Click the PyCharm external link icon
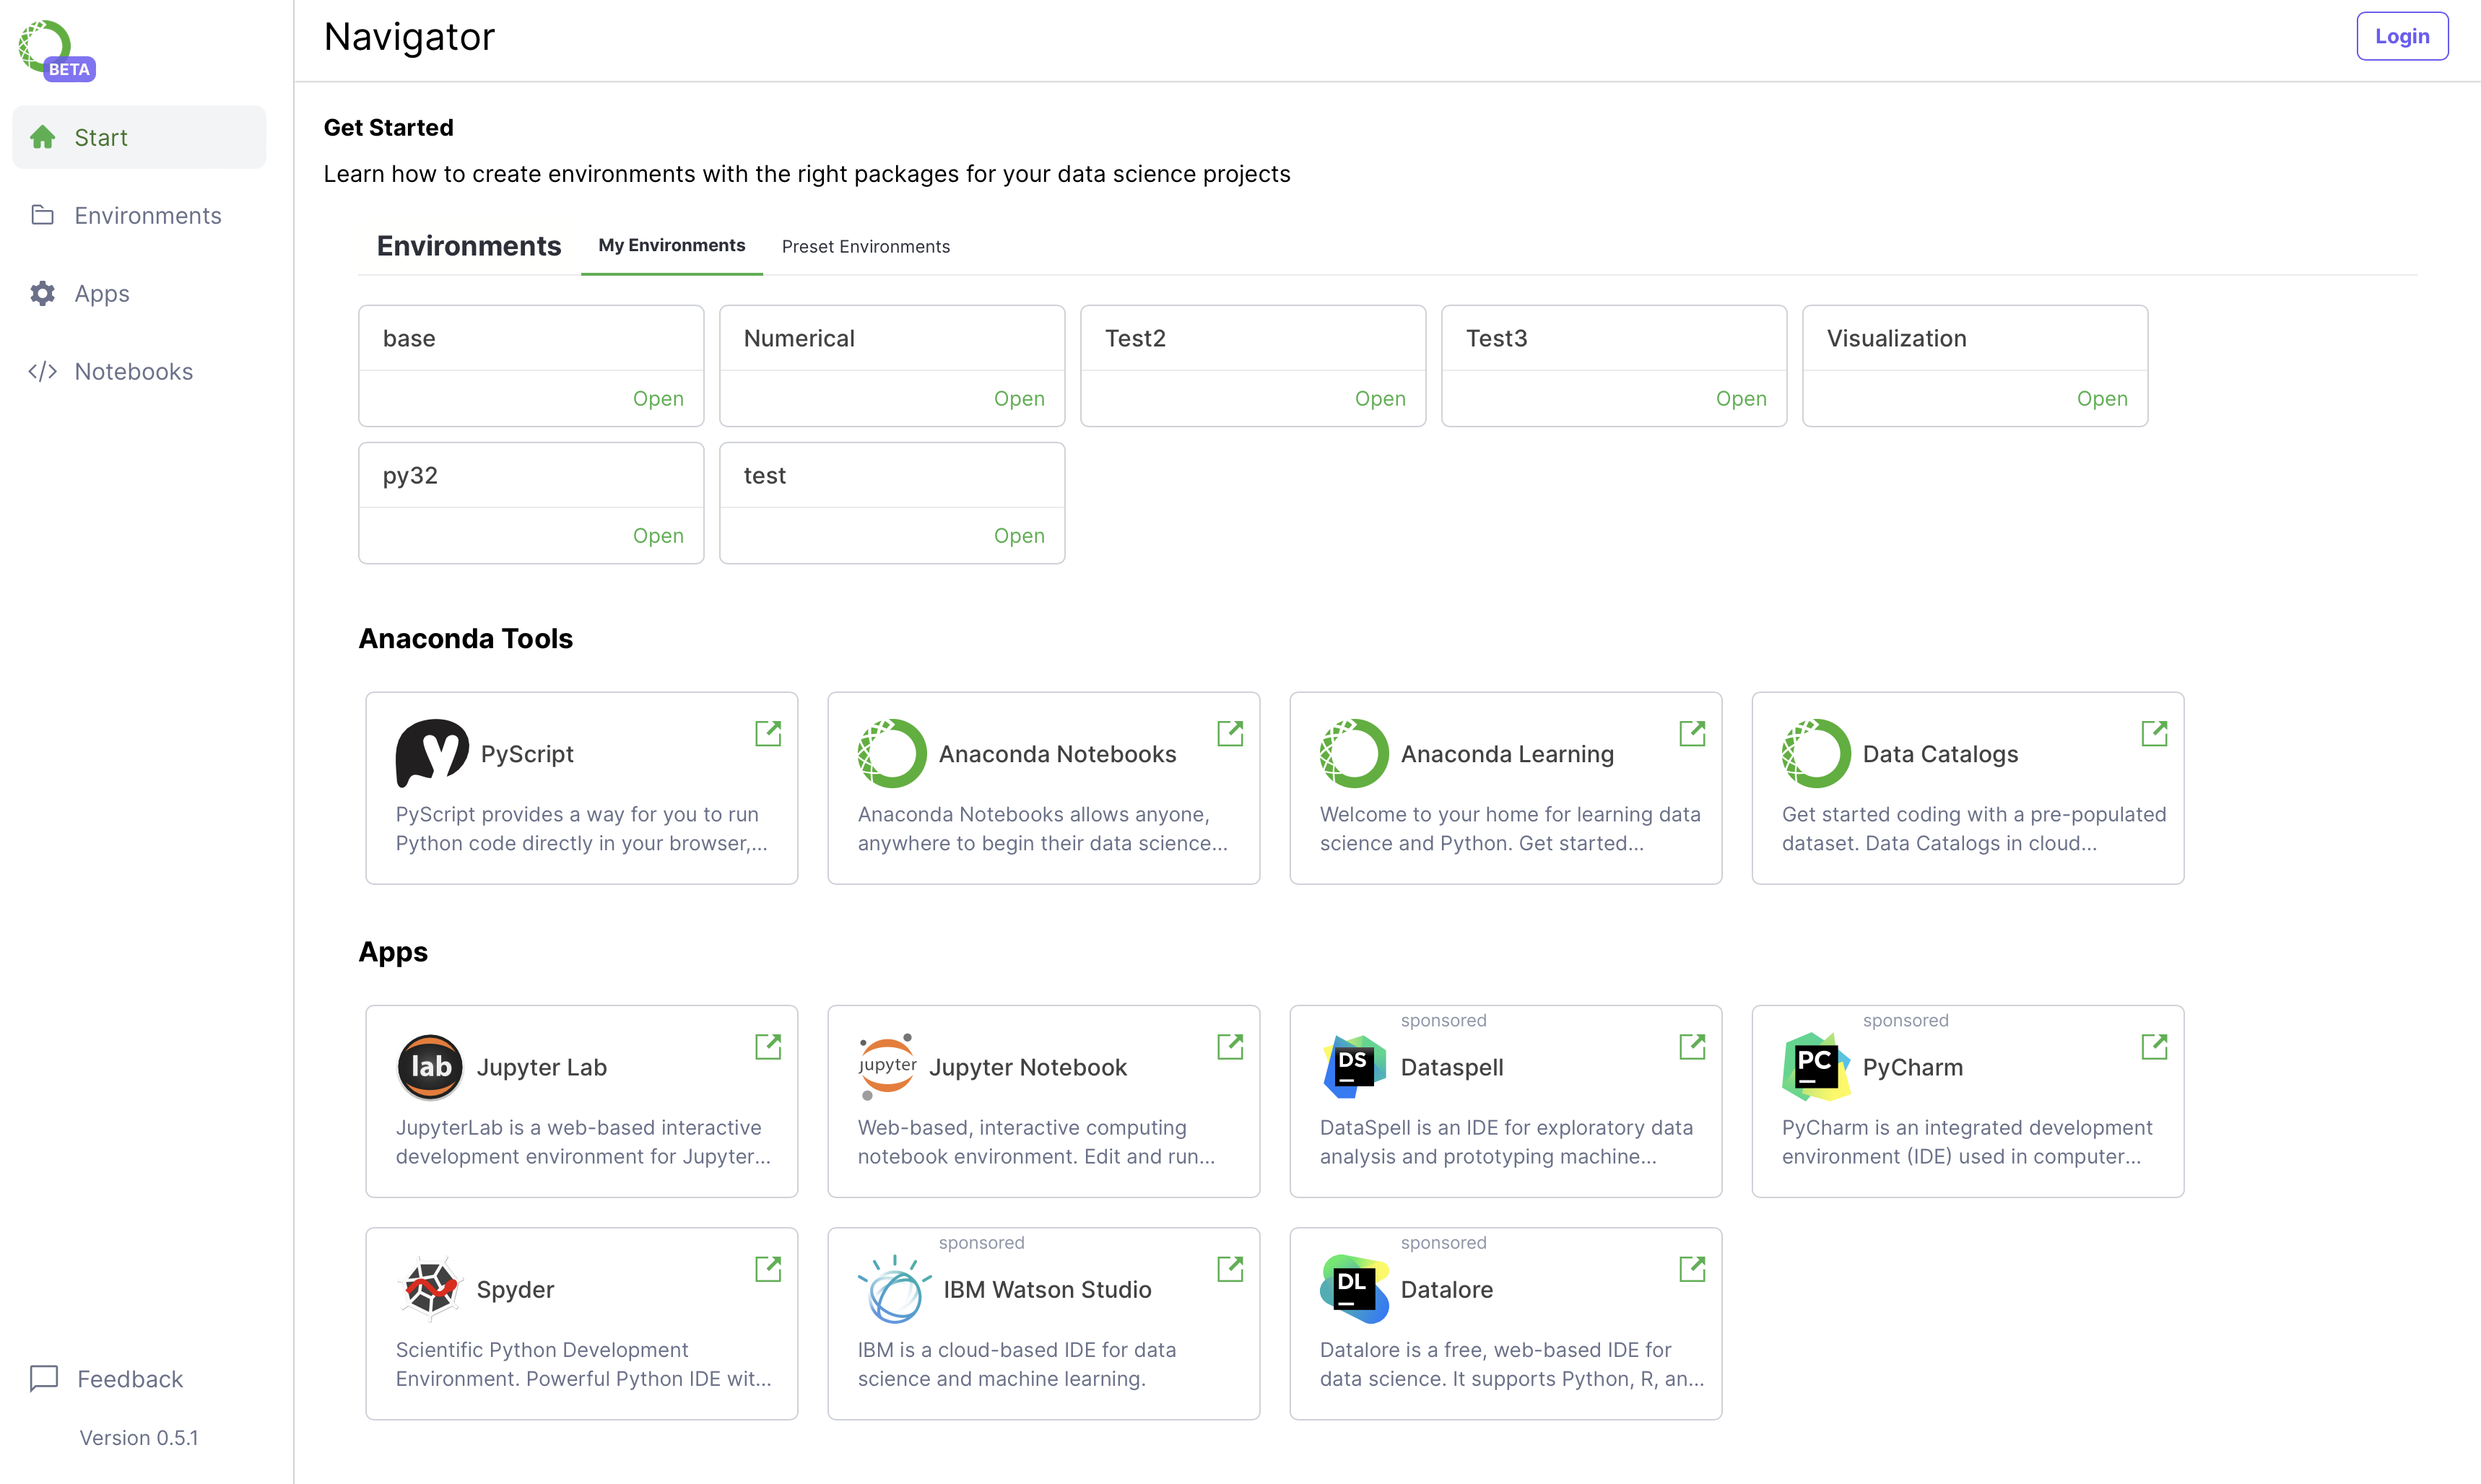This screenshot has width=2481, height=1484. click(x=2154, y=1046)
